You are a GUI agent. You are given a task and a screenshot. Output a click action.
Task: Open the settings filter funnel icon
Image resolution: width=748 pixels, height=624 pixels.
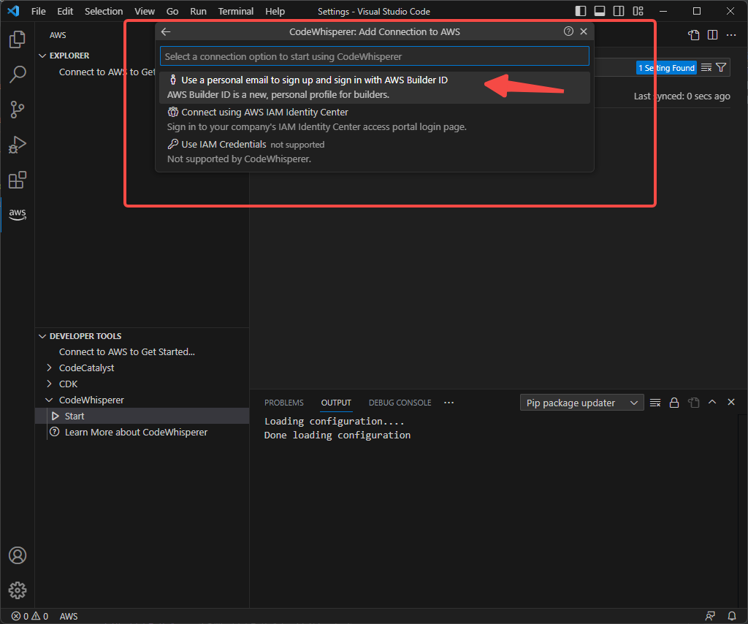click(x=721, y=68)
